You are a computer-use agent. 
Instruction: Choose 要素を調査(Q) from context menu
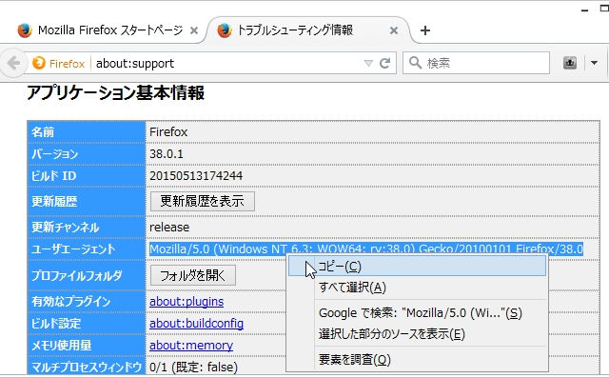point(417,359)
